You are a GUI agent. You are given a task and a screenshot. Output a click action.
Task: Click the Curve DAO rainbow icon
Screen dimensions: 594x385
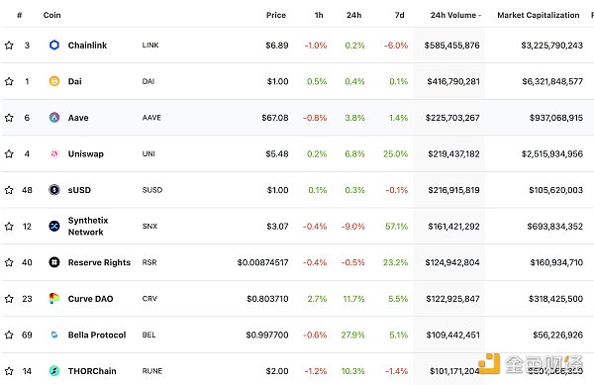coord(54,299)
